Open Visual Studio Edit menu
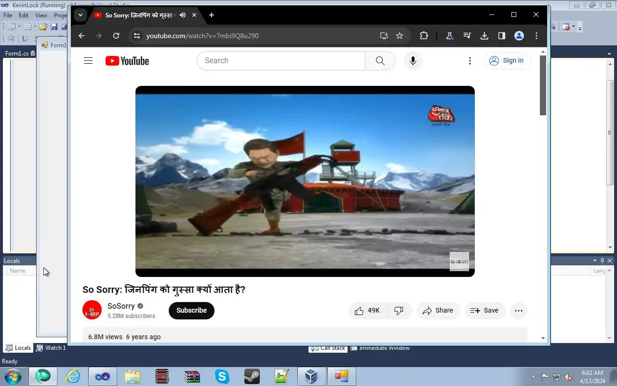The height and width of the screenshot is (386, 617). click(24, 15)
